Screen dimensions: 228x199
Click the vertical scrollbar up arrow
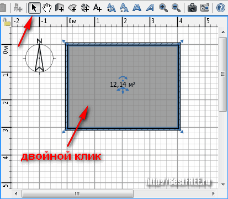click(x=223, y=32)
